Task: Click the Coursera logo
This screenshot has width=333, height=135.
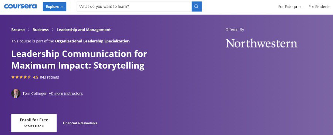Action: (x=20, y=6)
